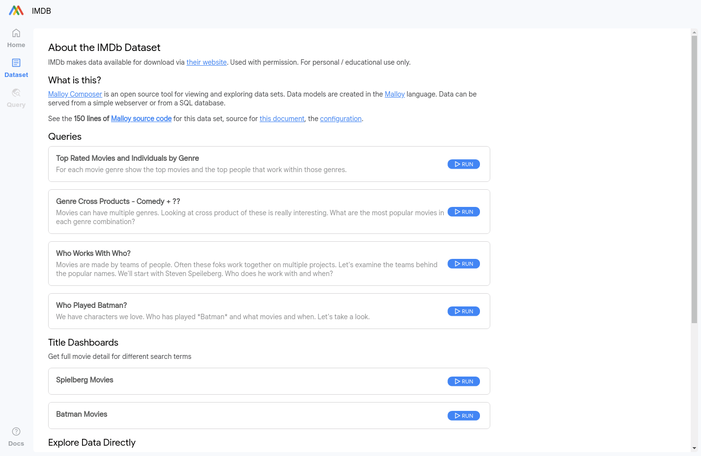Run the Who Played Batman query
The width and height of the screenshot is (701, 456).
point(464,311)
